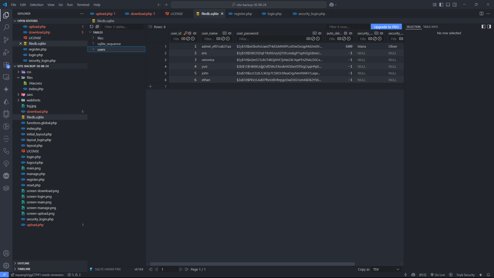
Task: Click the Filter 6 rows input
Action: coord(349,27)
